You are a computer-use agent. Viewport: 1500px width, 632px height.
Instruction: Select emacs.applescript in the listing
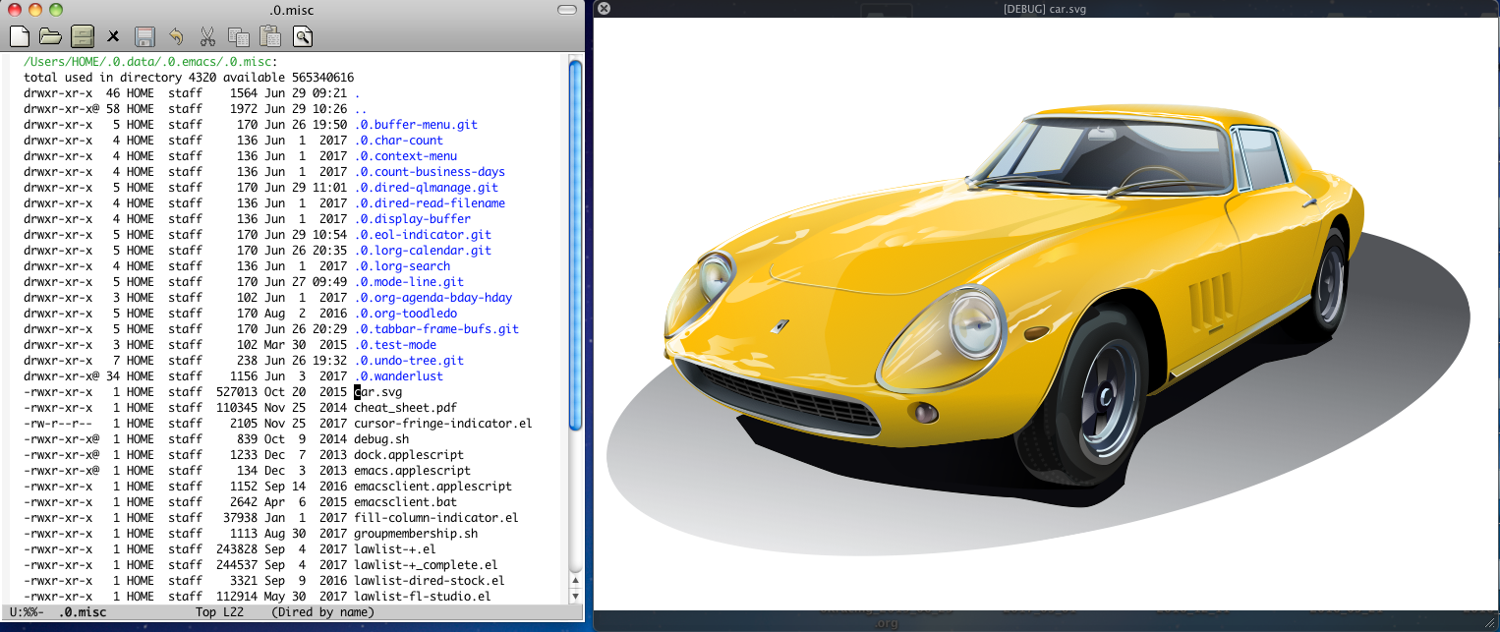pos(413,471)
